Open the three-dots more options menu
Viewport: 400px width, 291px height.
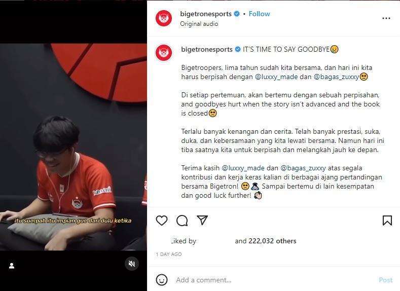click(386, 18)
